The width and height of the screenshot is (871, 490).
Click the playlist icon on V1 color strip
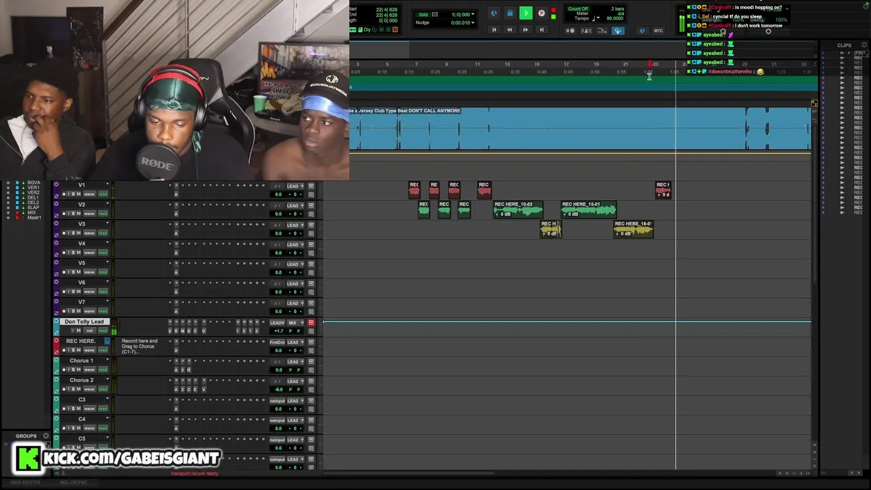[56, 184]
